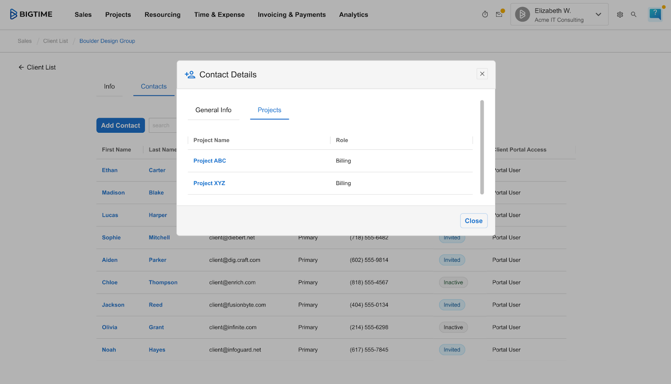Start the timer using the stopwatch icon
Viewport: 671px width, 384px height.
click(x=485, y=14)
